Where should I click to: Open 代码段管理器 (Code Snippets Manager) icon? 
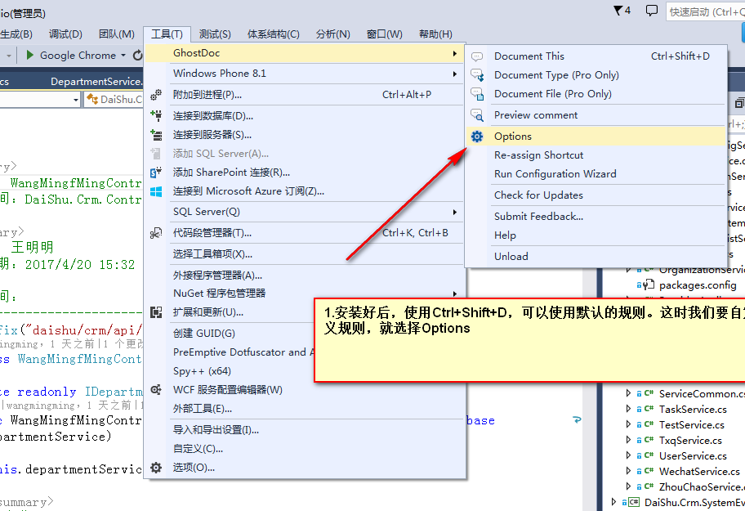coord(156,232)
